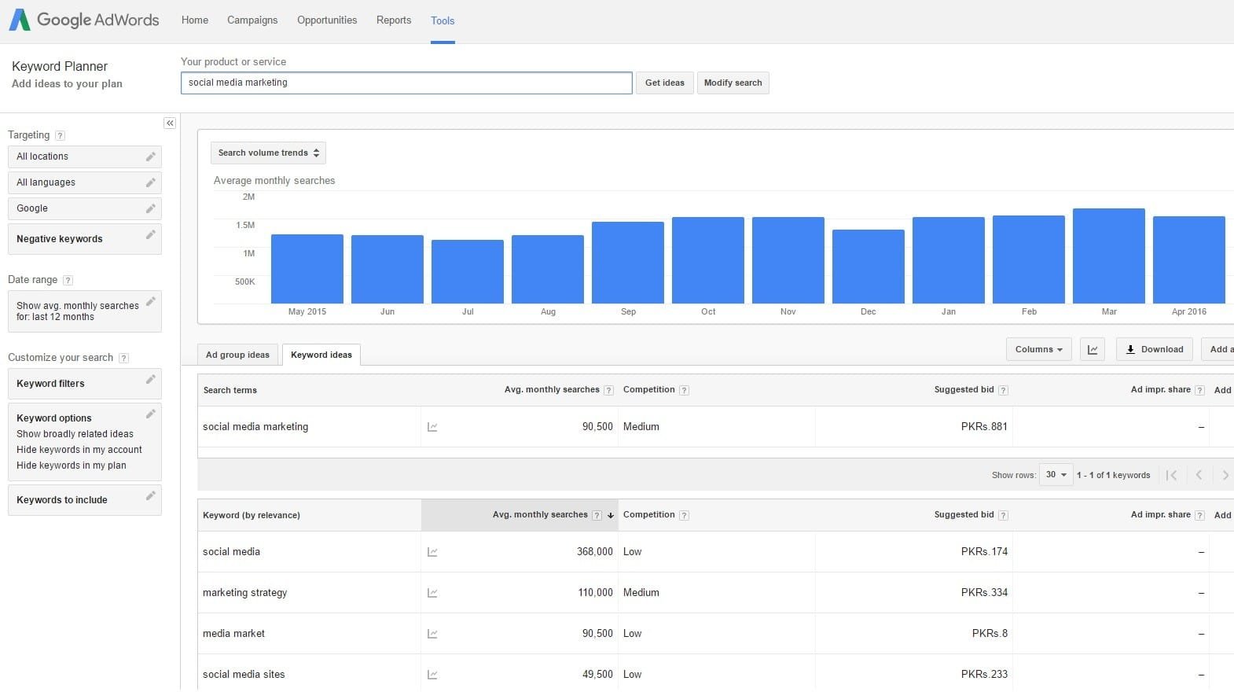
Task: Show trend chart for social media marketing
Action: (432, 427)
